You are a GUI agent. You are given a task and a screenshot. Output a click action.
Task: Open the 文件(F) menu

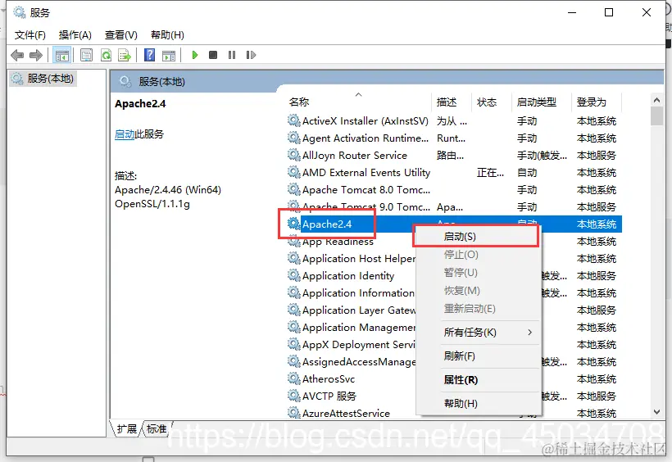pyautogui.click(x=30, y=34)
